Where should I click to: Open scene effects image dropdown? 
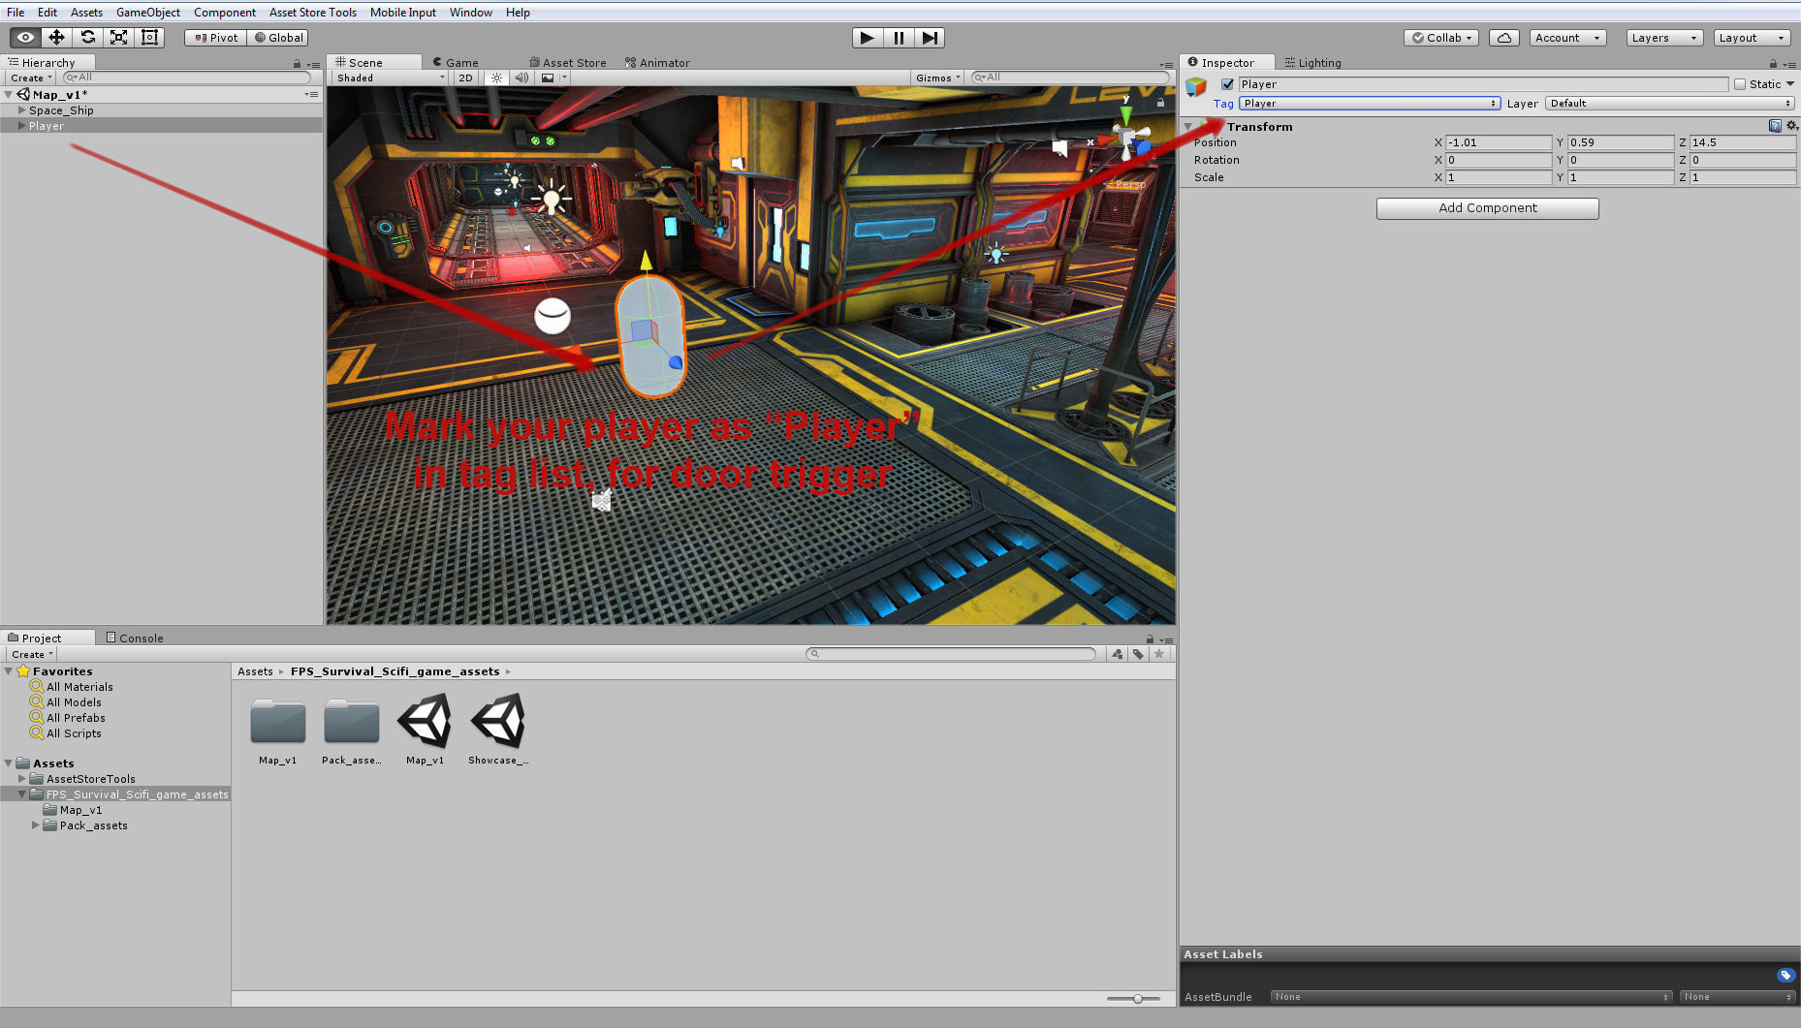553,78
